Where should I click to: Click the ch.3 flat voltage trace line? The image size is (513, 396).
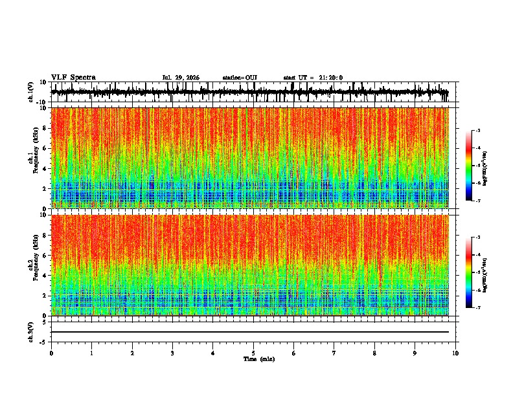tap(250, 332)
